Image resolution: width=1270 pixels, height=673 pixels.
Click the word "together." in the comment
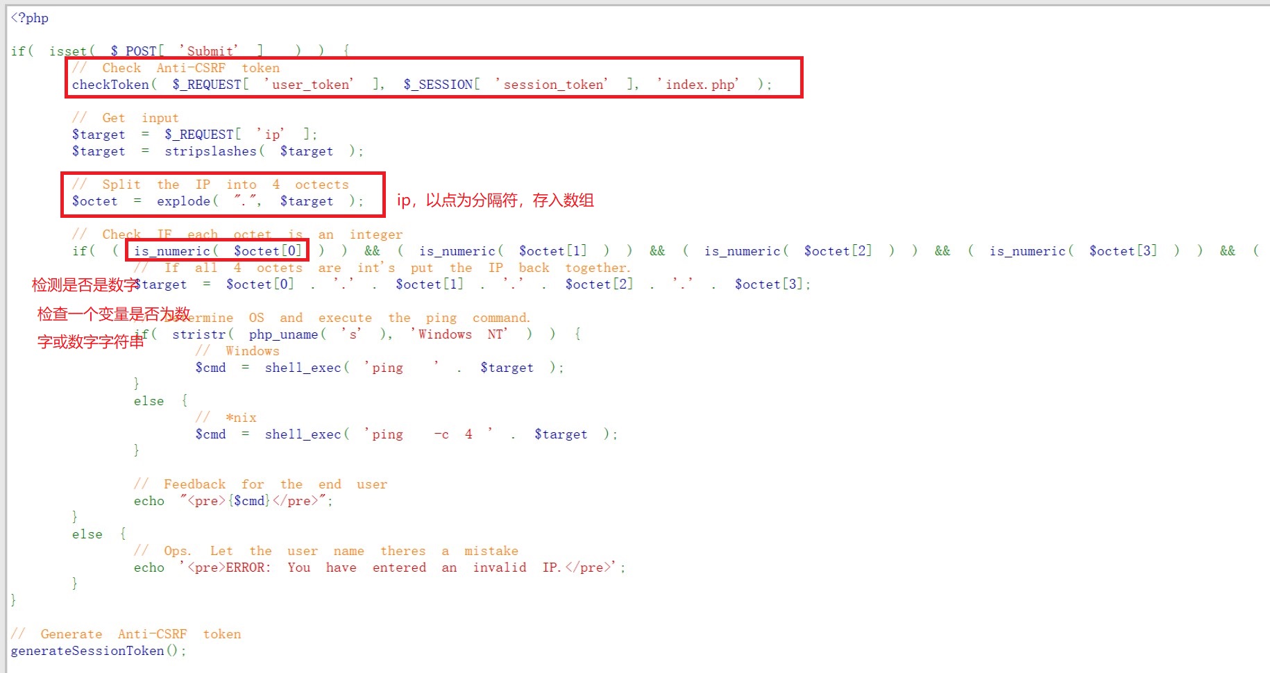pyautogui.click(x=598, y=268)
